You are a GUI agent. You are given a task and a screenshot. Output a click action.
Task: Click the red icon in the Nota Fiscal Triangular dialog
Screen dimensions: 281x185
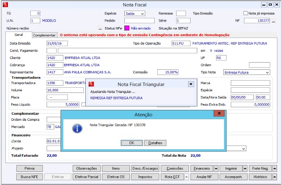91,84
